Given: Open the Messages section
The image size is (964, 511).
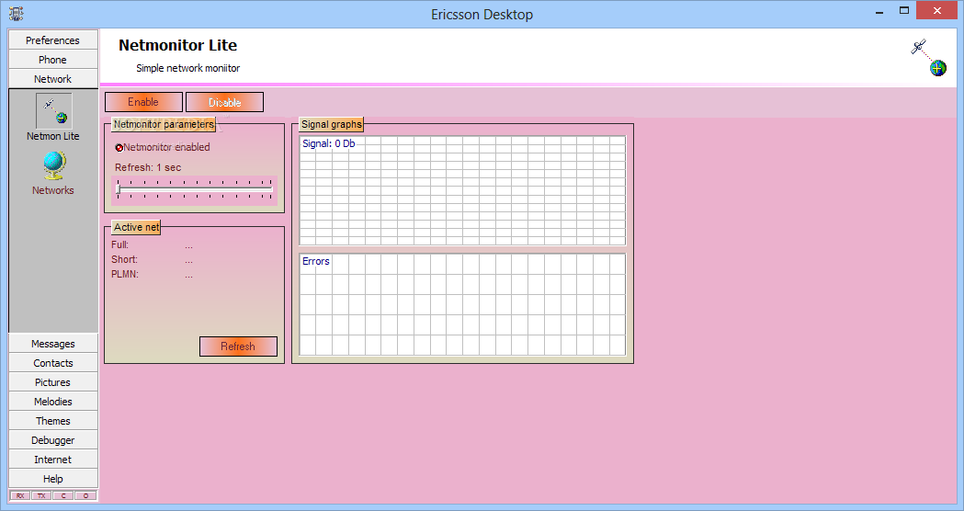Looking at the screenshot, I should click(x=53, y=344).
